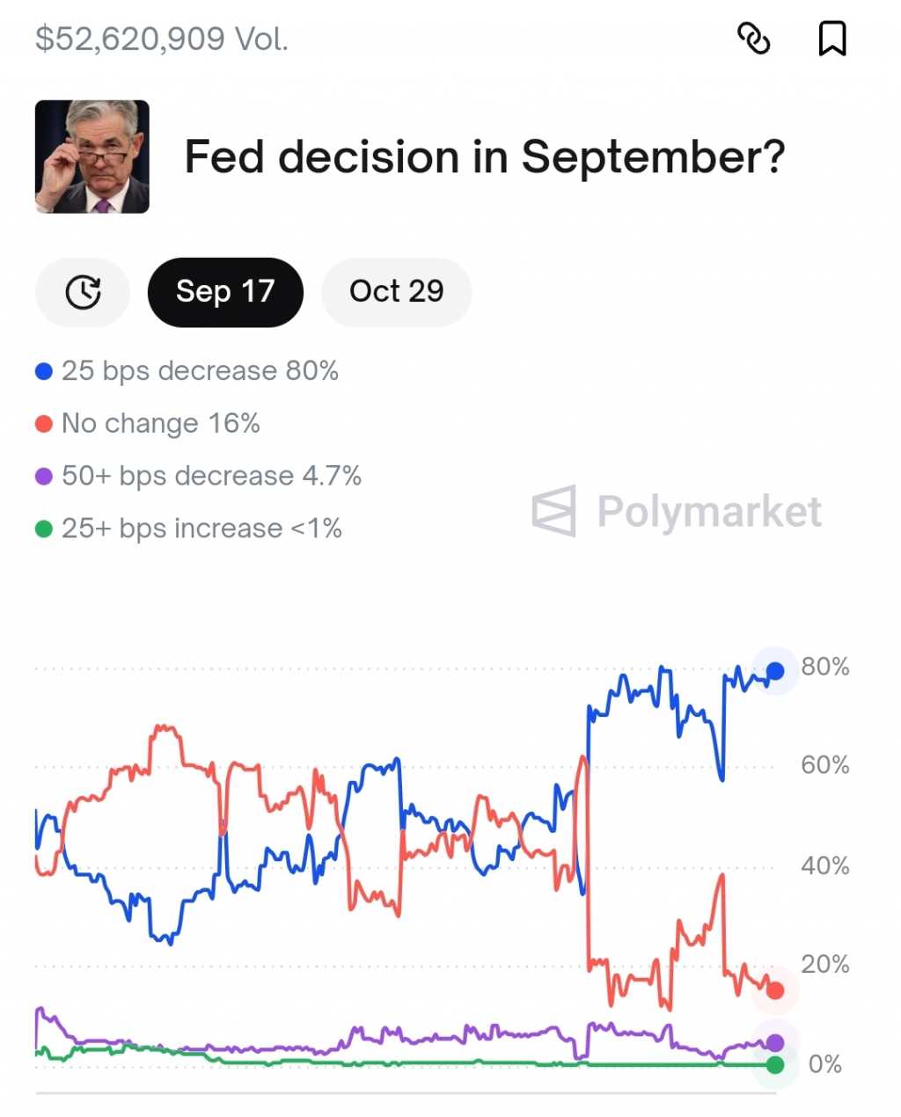Viewport: 901px width, 1117px height.
Task: Click the red No change legend dot
Action: click(44, 424)
